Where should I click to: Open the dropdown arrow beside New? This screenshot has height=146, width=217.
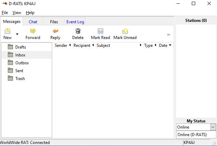pyautogui.click(x=17, y=34)
